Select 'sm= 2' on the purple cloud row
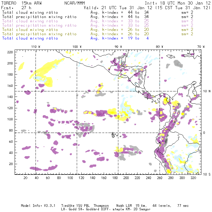Image resolution: width=212 pixels, height=212 pixels. [187, 21]
